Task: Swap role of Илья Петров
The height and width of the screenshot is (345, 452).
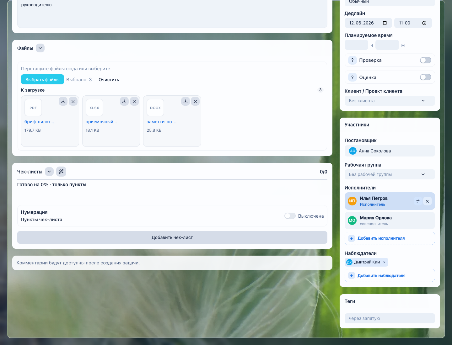Action: coord(418,201)
